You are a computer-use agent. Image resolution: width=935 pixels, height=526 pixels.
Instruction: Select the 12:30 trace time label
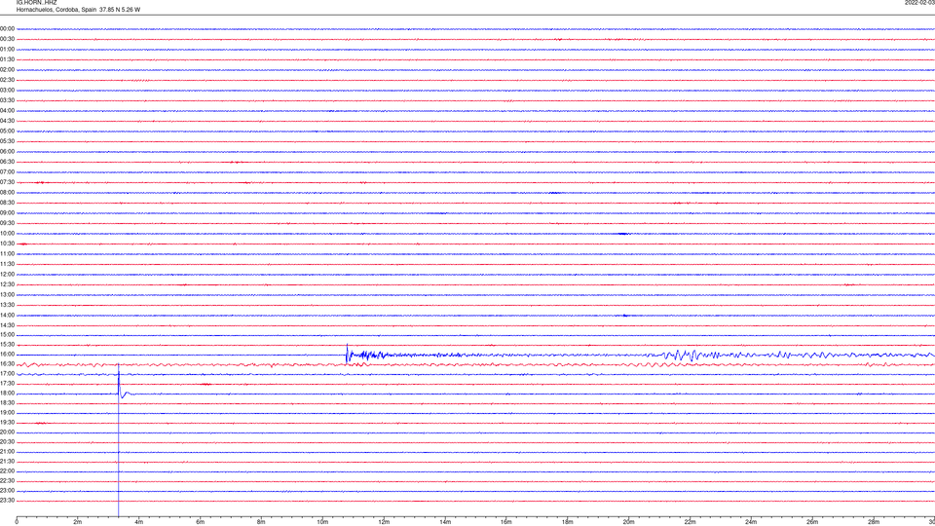[x=7, y=284]
